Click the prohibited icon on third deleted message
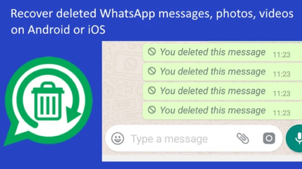 [152, 90]
